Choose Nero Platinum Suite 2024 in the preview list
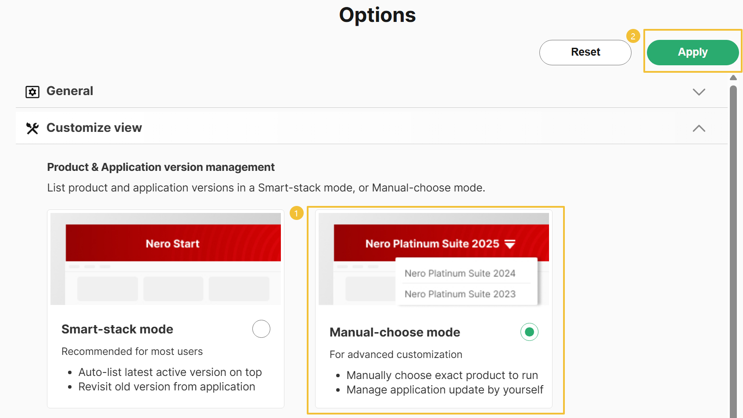 tap(460, 273)
